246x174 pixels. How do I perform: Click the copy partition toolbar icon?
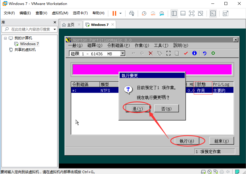177,53
